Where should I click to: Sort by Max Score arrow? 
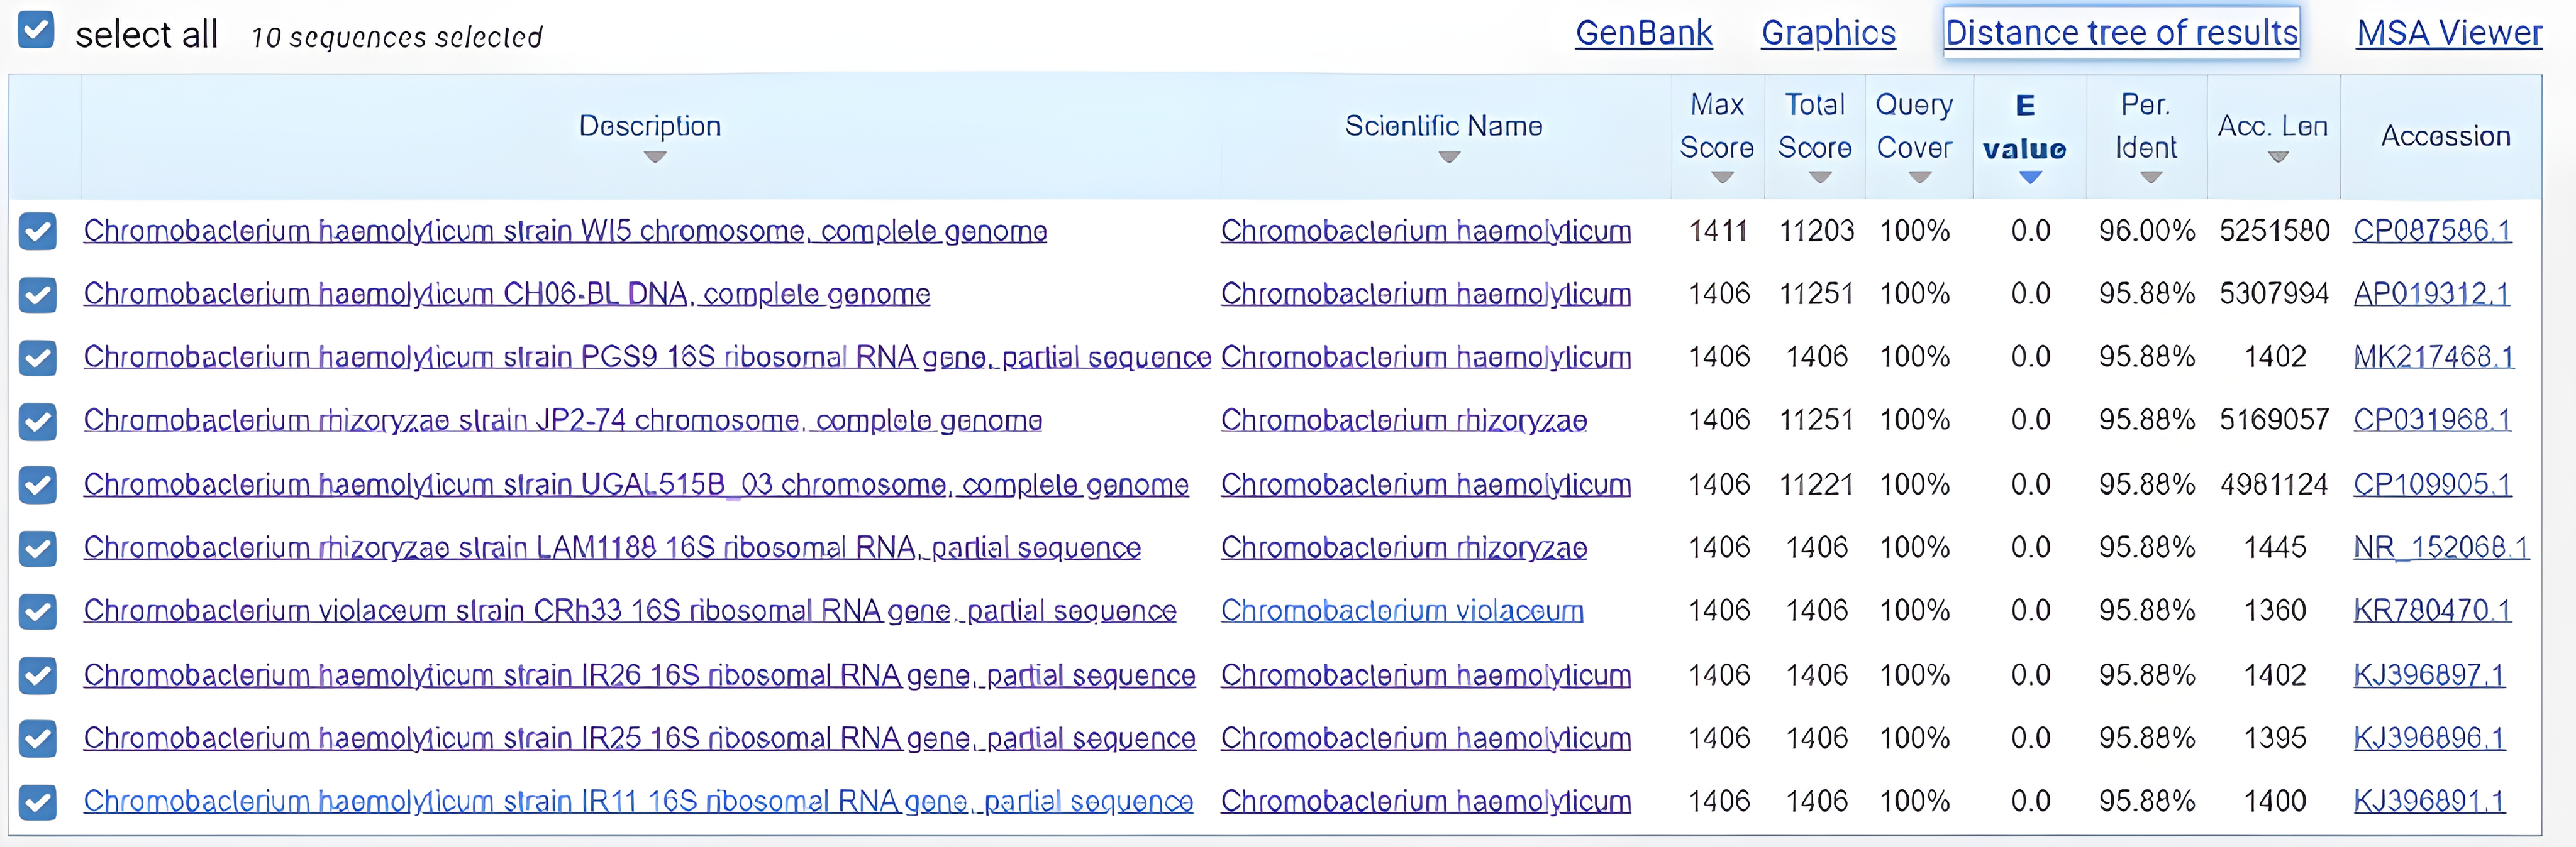[1722, 178]
